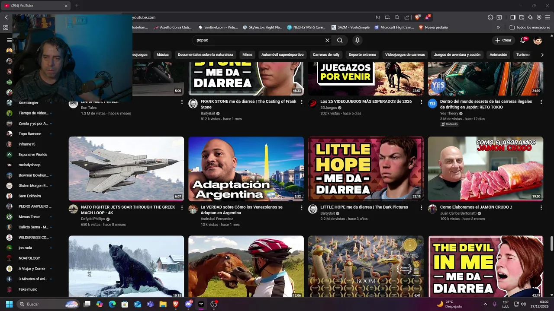Show more filter chips with right arrow
This screenshot has height=311, width=554.
542,55
